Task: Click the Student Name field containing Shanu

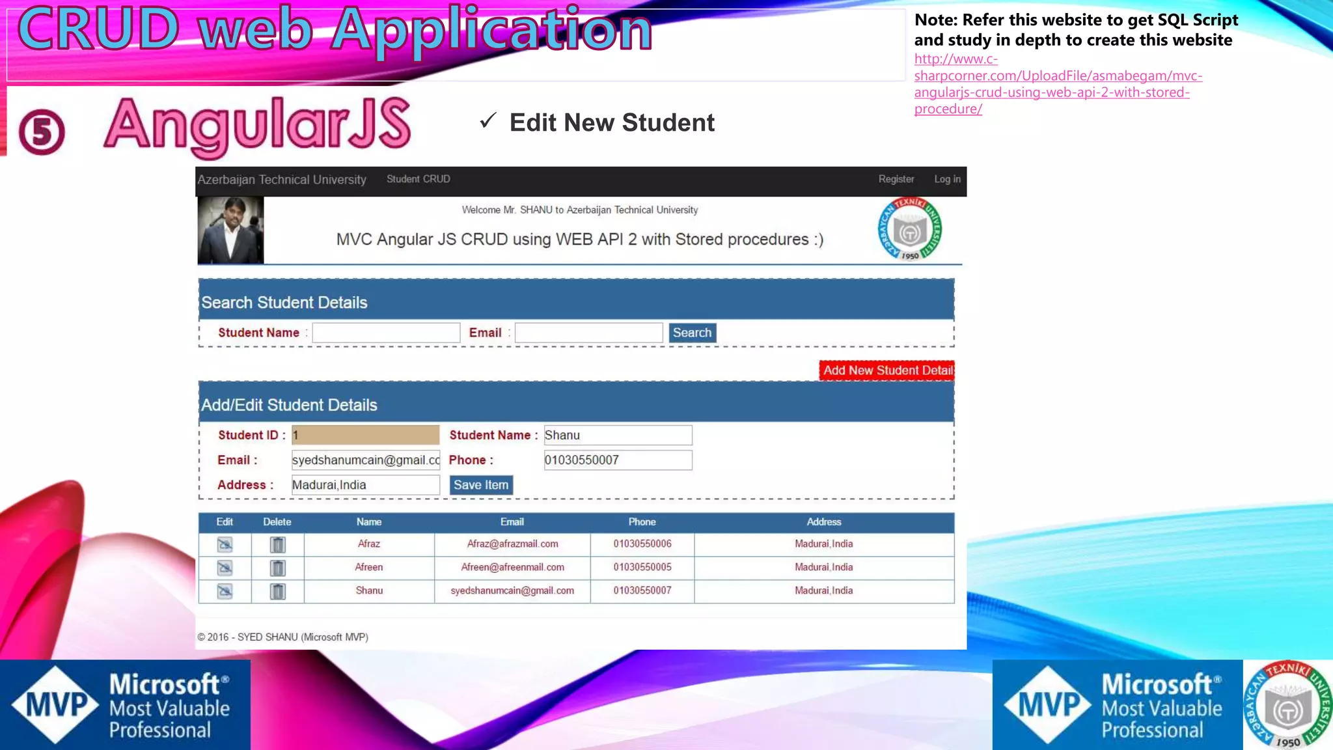Action: click(618, 435)
